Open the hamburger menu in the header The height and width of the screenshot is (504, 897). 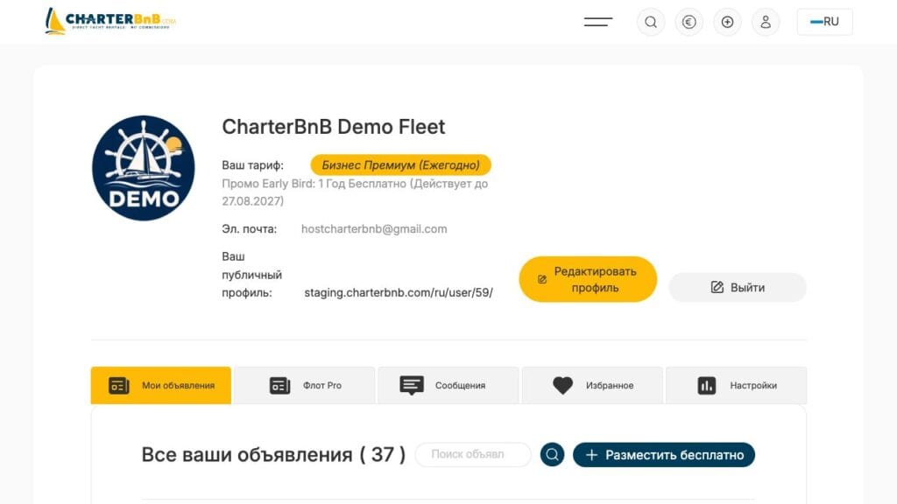pyautogui.click(x=597, y=22)
